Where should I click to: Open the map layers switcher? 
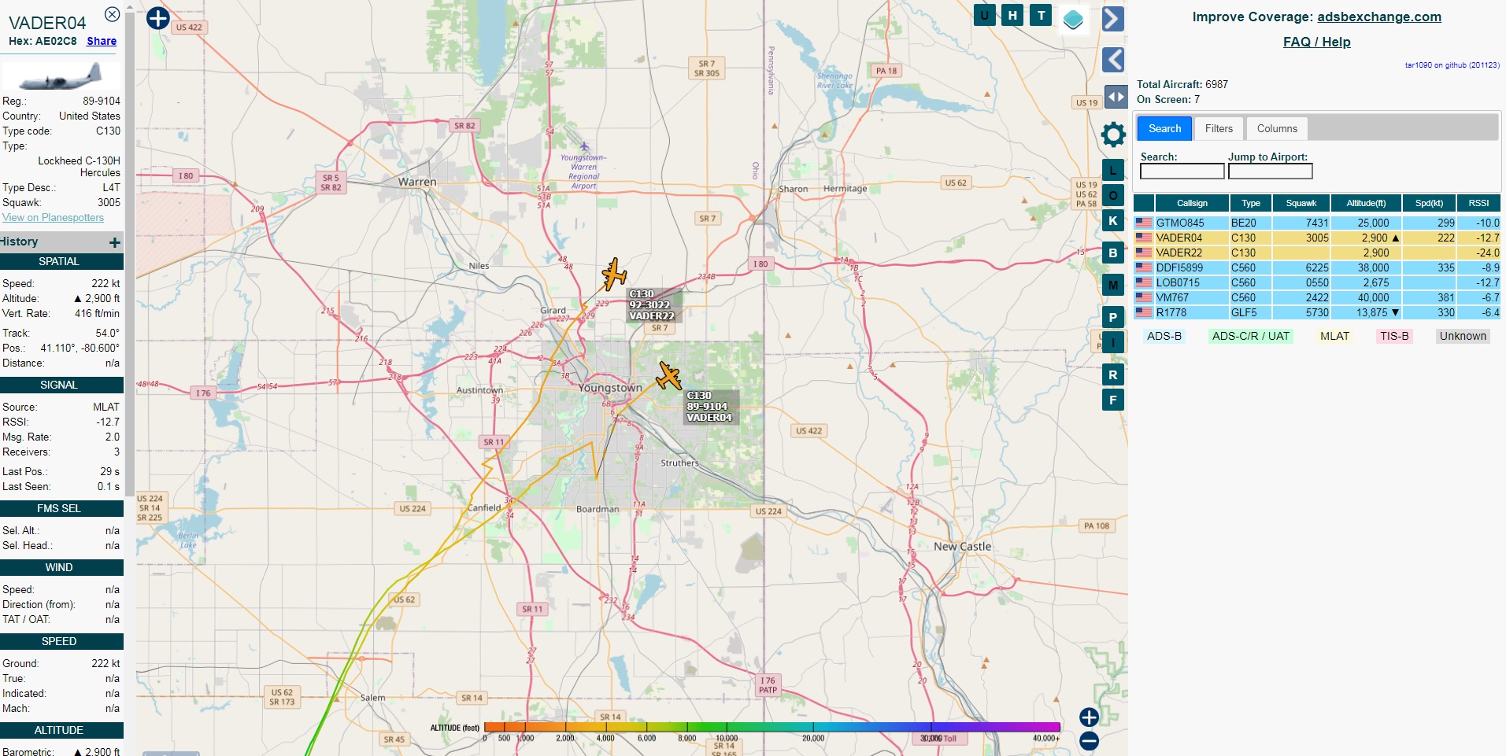tap(1073, 19)
